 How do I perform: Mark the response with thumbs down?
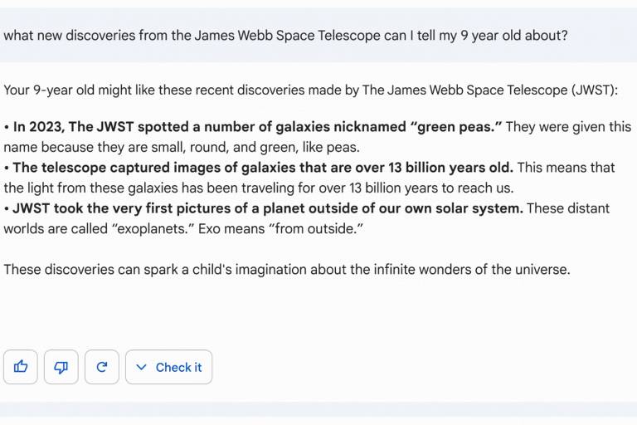61,367
